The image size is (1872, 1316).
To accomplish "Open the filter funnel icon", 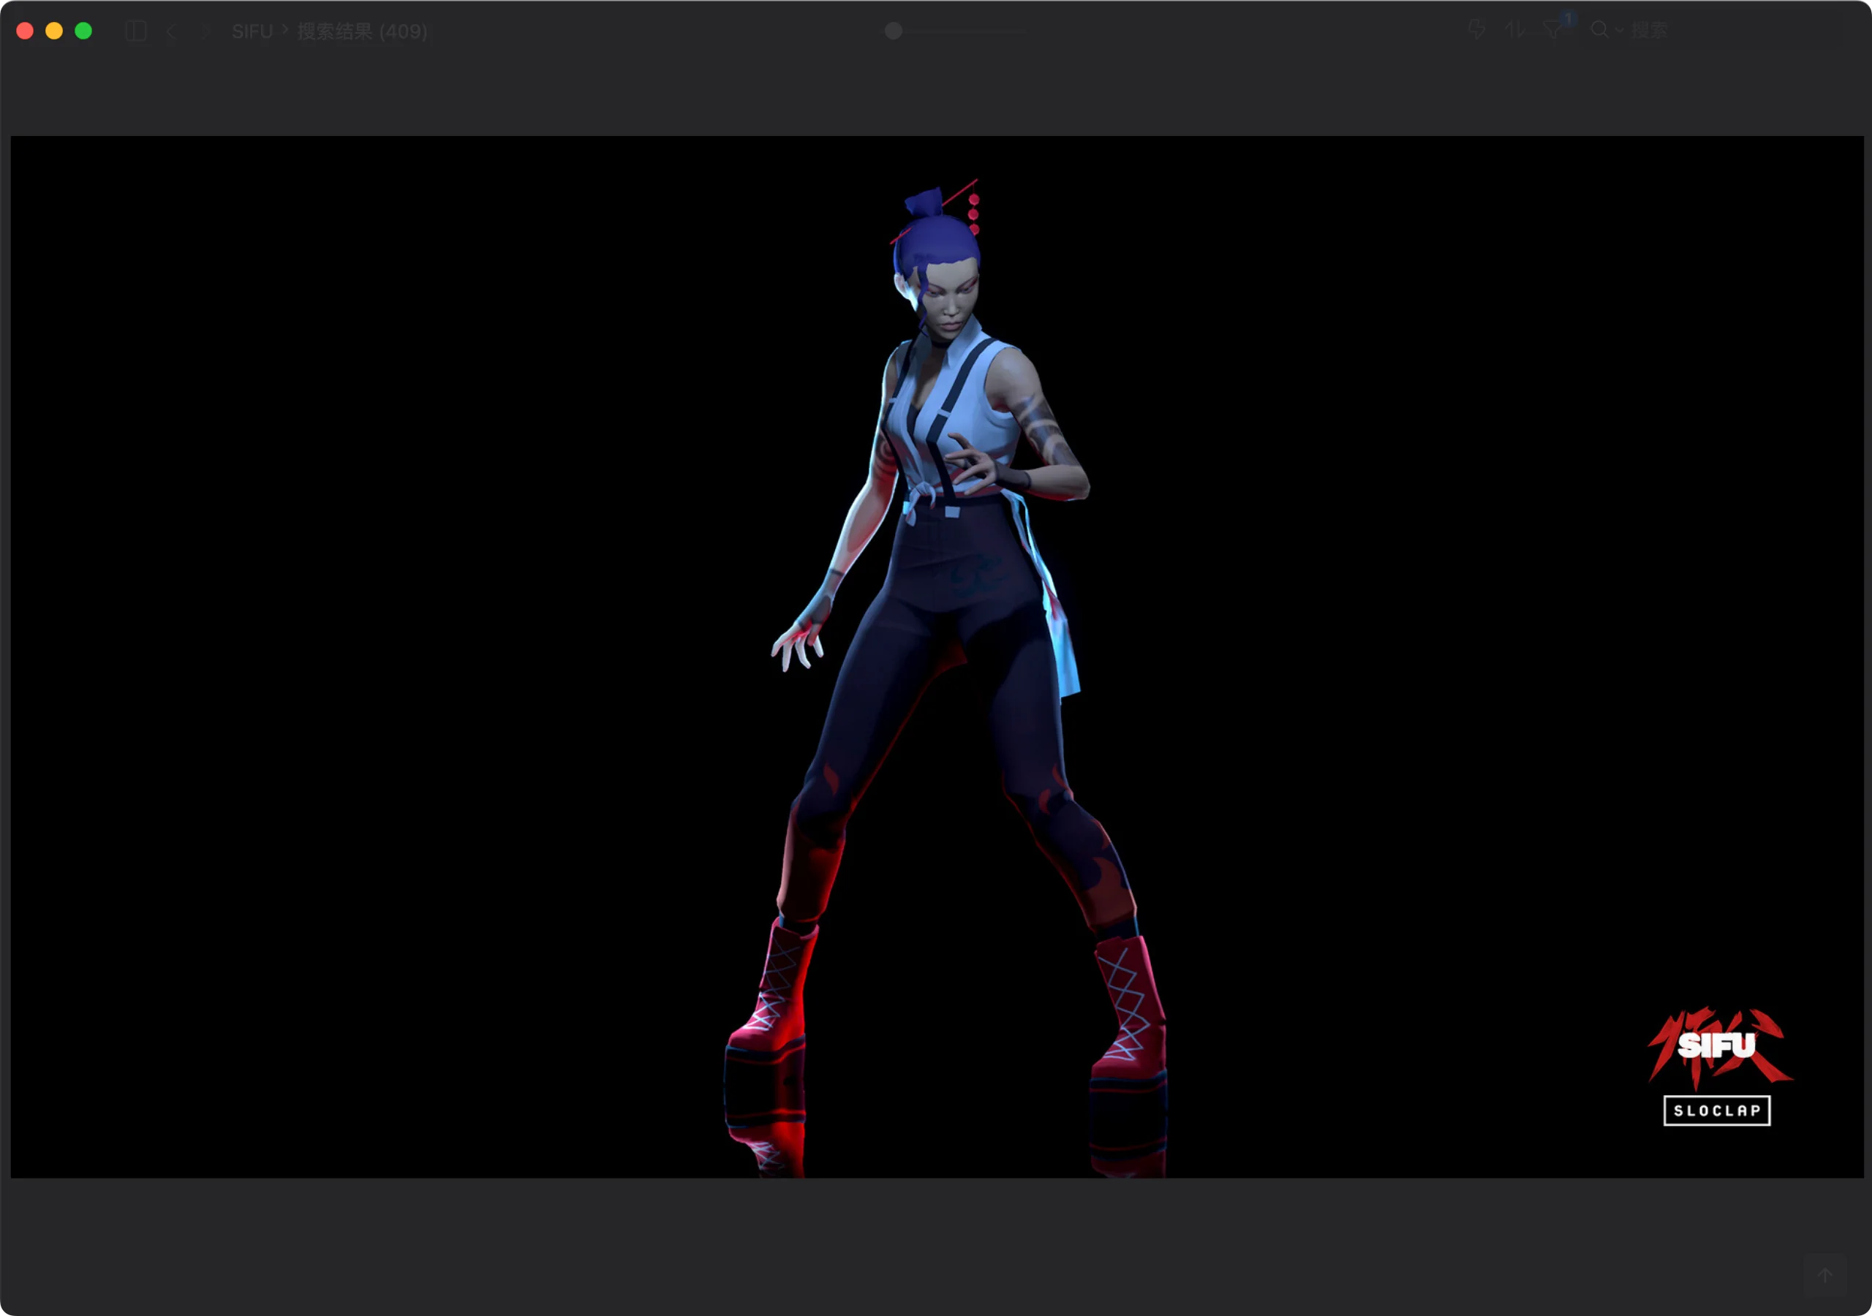I will (1552, 31).
